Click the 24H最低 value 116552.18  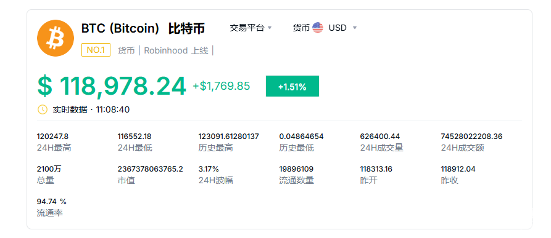coord(135,137)
